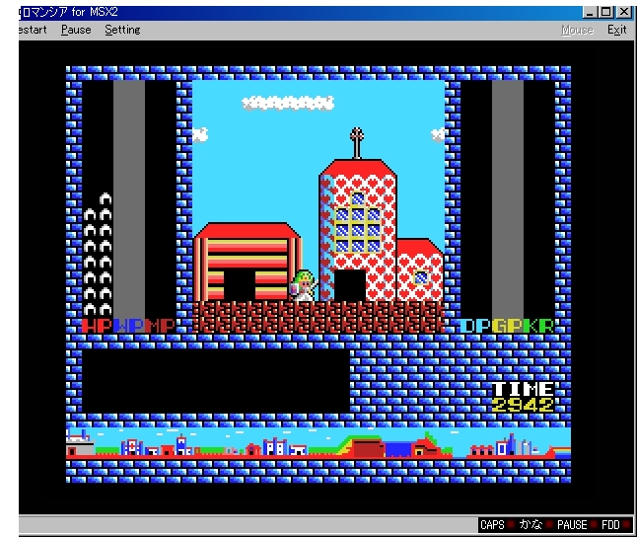Click the HP label

(97, 326)
